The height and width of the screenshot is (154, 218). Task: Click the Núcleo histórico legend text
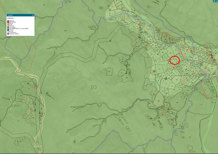[12, 22]
